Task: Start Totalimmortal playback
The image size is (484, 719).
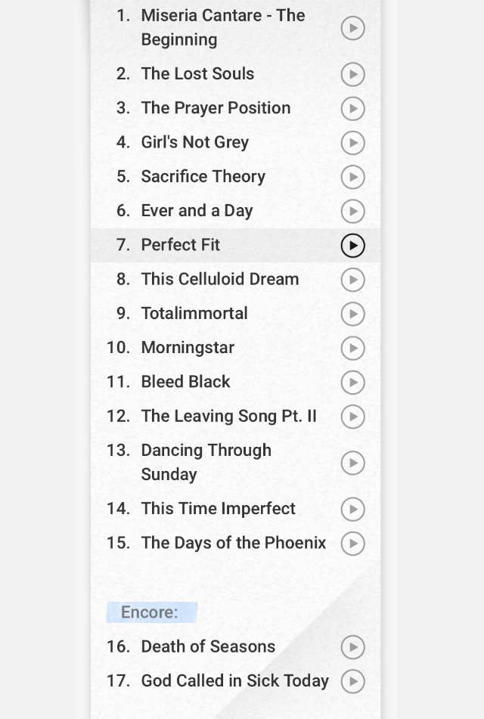Action: pyautogui.click(x=353, y=314)
